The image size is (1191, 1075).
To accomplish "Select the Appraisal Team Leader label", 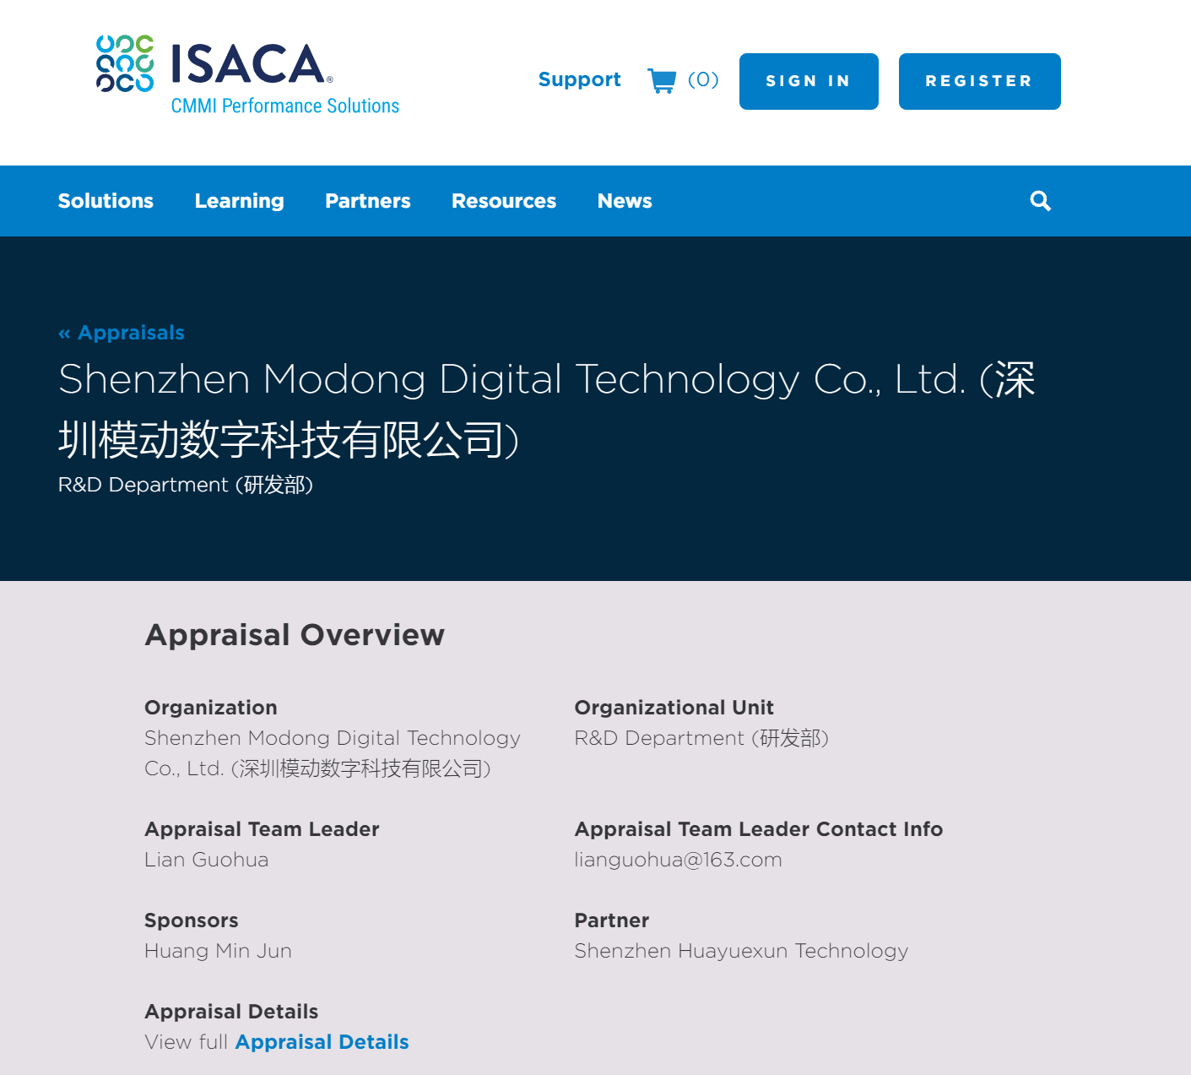I will pyautogui.click(x=262, y=829).
